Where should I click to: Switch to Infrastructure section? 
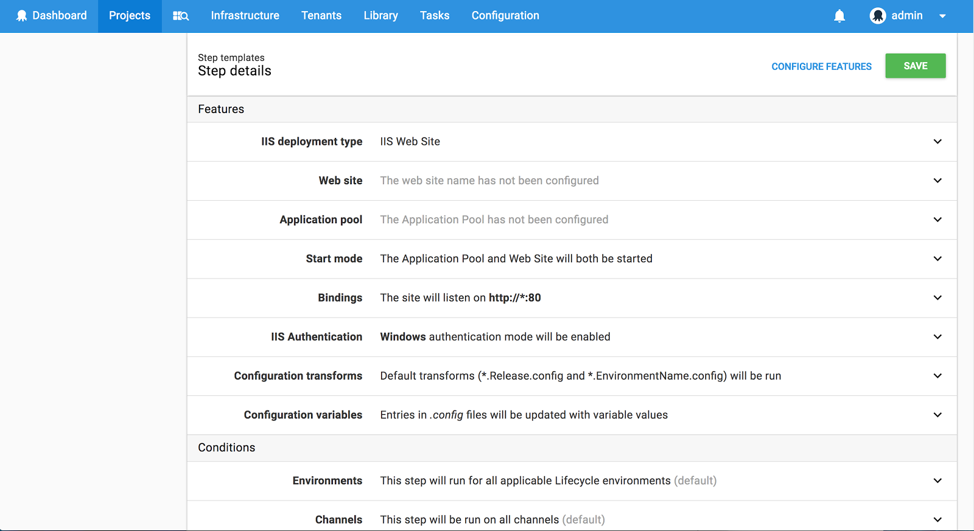pos(245,16)
